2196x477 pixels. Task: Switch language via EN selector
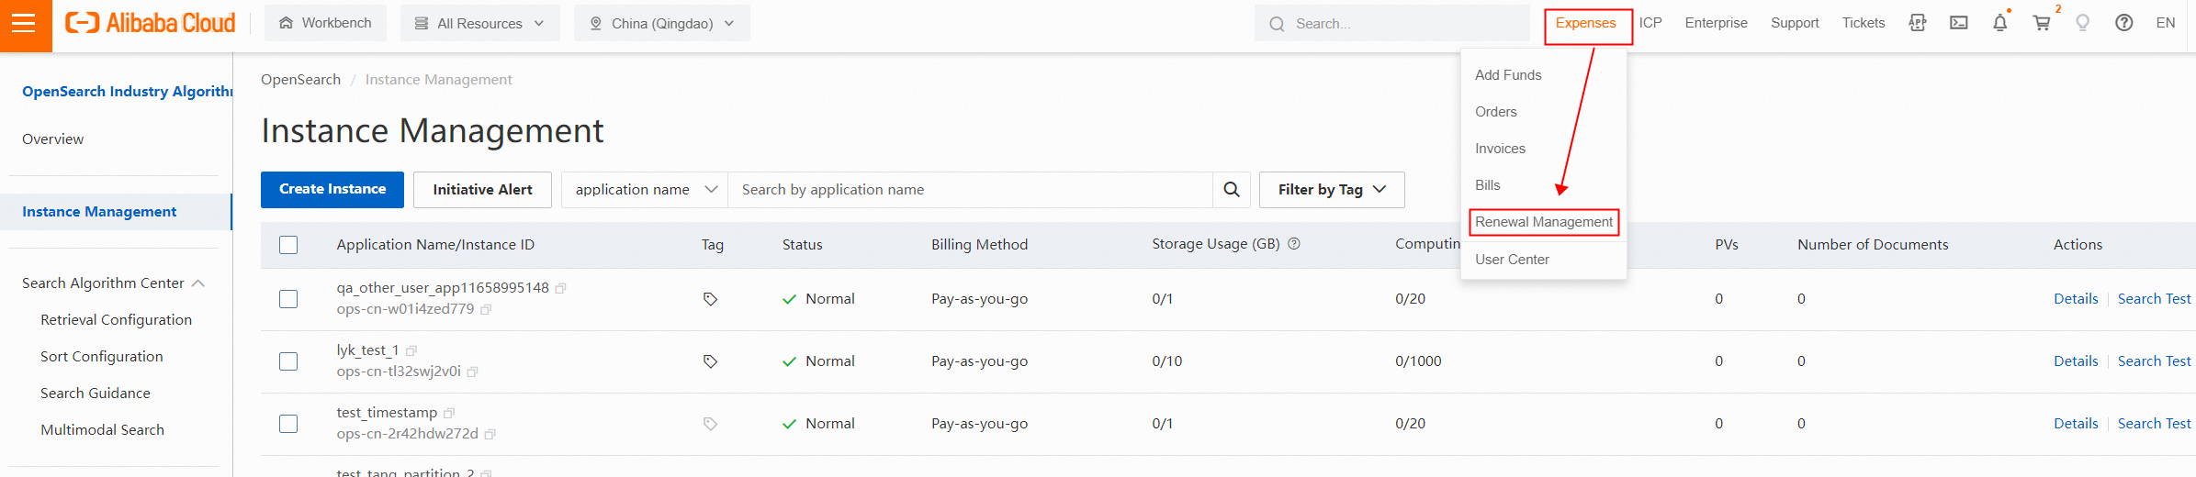(2165, 23)
